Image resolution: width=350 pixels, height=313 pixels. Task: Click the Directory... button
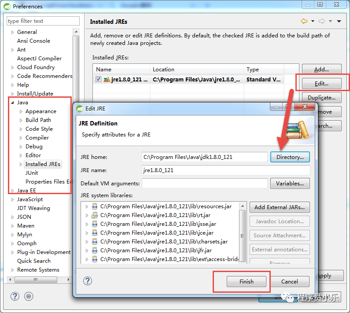click(290, 157)
